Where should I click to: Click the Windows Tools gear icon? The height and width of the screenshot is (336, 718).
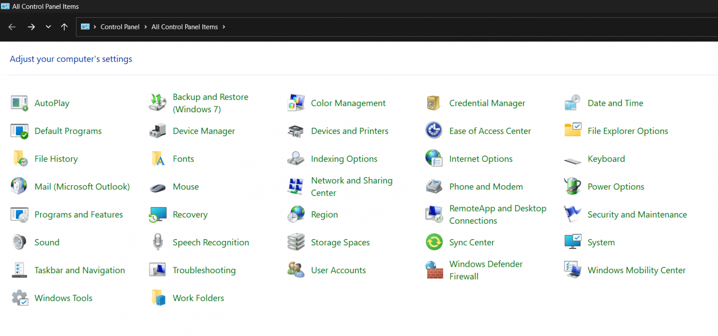click(19, 298)
